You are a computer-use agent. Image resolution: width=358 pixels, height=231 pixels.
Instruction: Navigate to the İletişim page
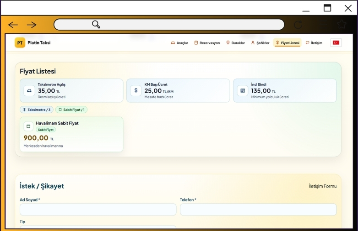[x=314, y=43]
